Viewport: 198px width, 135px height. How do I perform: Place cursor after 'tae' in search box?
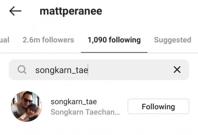(88, 70)
